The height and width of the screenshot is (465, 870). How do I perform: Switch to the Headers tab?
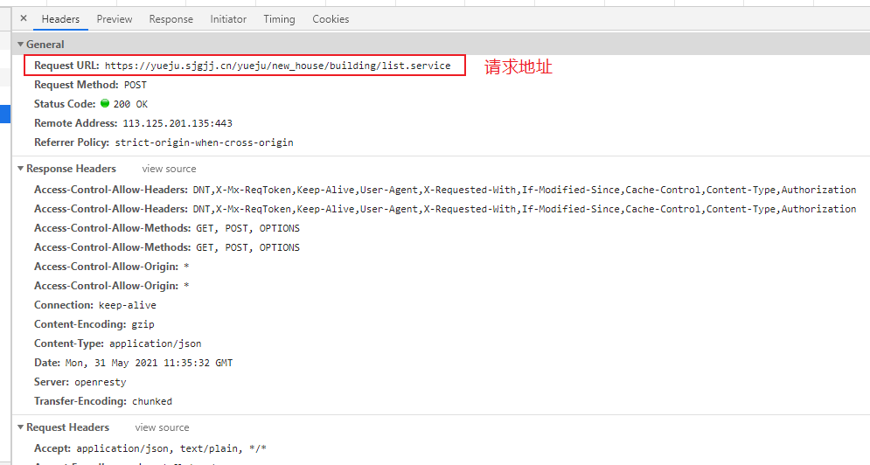pyautogui.click(x=60, y=19)
